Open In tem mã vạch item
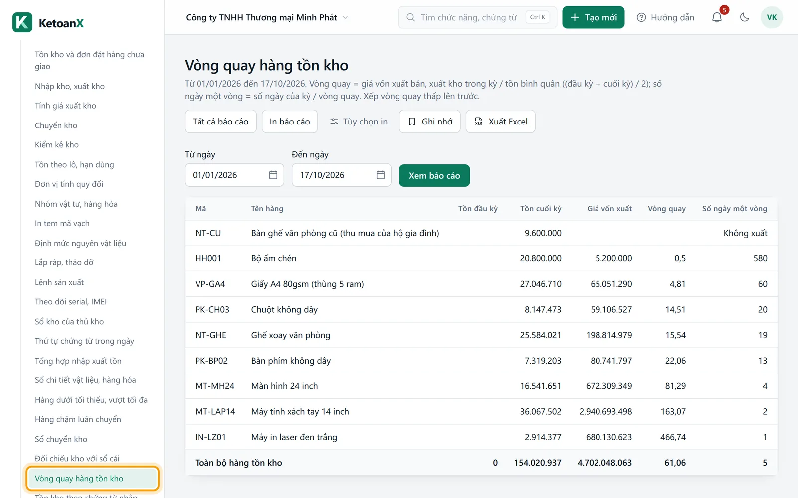The height and width of the screenshot is (498, 798). [x=62, y=223]
